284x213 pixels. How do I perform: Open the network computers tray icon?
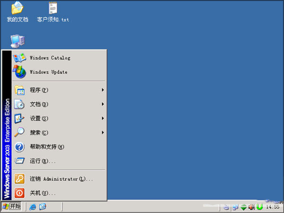pos(235,207)
